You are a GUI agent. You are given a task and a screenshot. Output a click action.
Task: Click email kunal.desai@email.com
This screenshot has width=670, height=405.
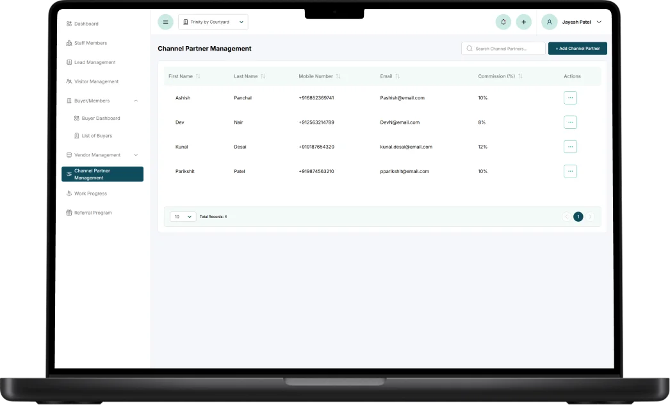(406, 147)
